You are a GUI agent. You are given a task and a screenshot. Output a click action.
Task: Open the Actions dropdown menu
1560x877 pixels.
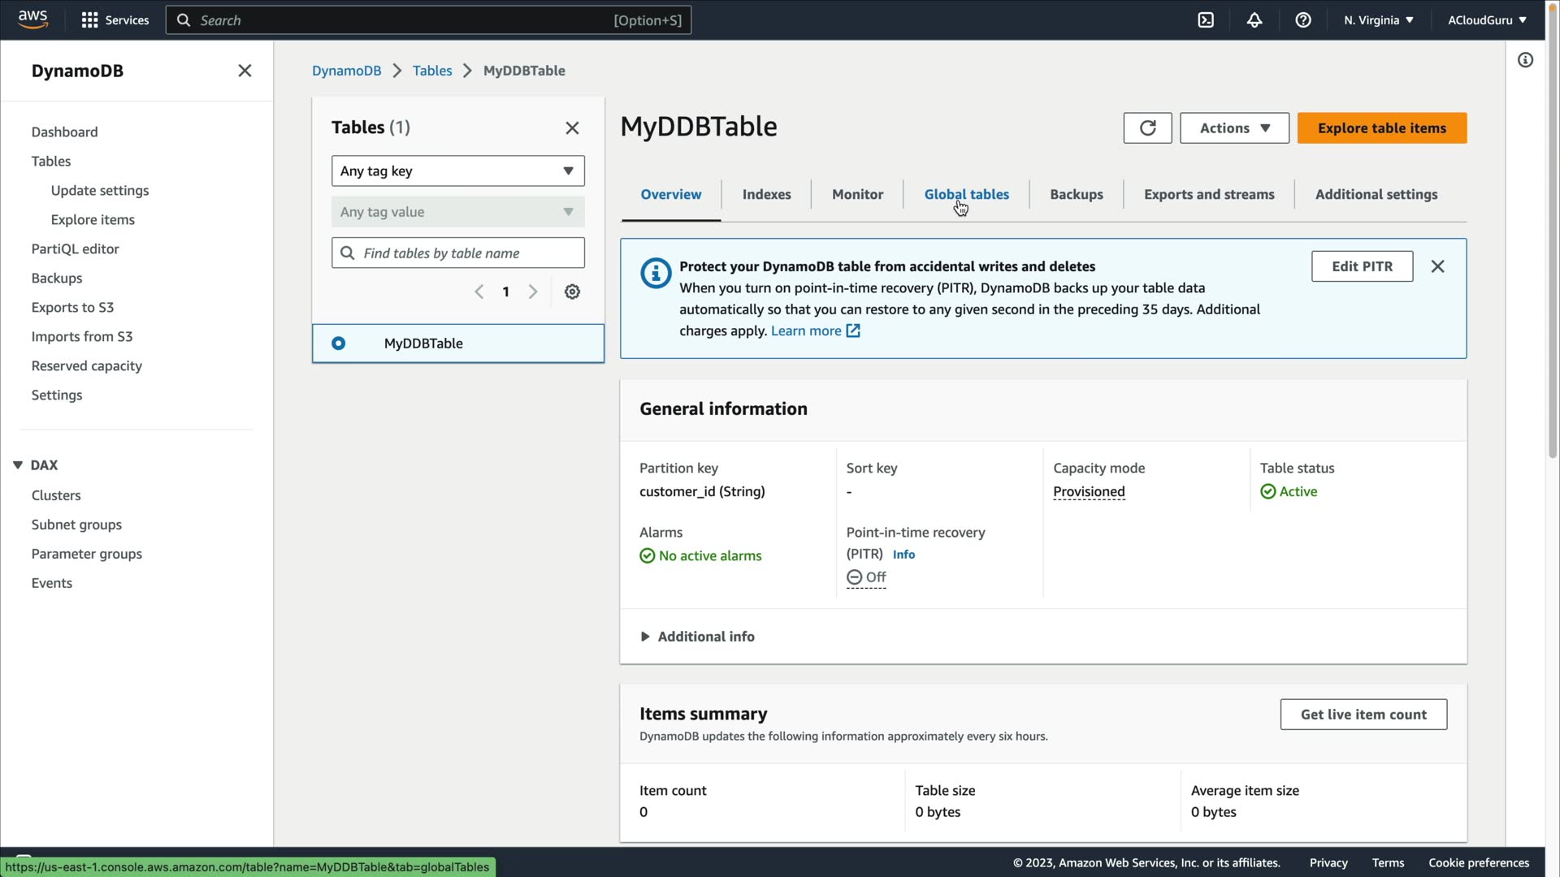(x=1233, y=128)
